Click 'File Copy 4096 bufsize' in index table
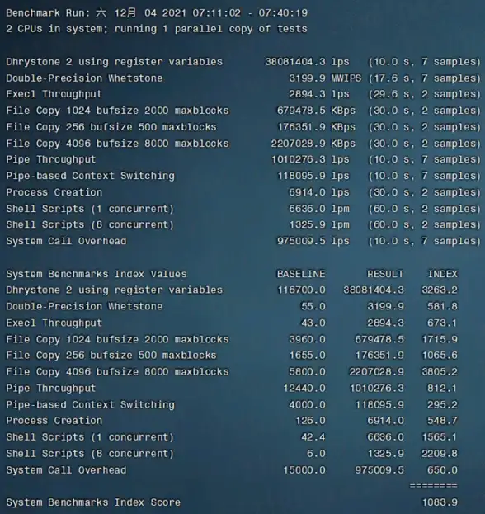 [x=117, y=372]
